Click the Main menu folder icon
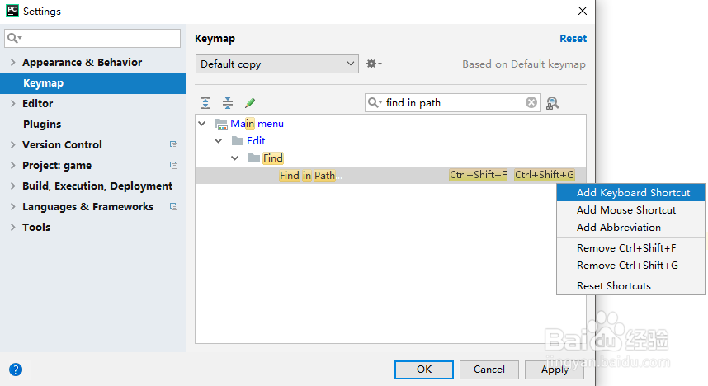This screenshot has width=708, height=386. (221, 124)
